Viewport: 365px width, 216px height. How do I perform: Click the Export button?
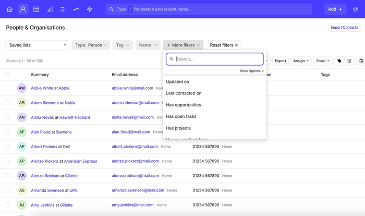(x=281, y=61)
